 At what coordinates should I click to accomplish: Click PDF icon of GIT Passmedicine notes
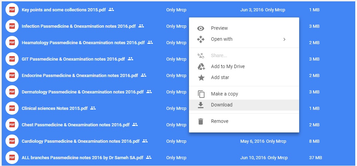click(x=12, y=59)
